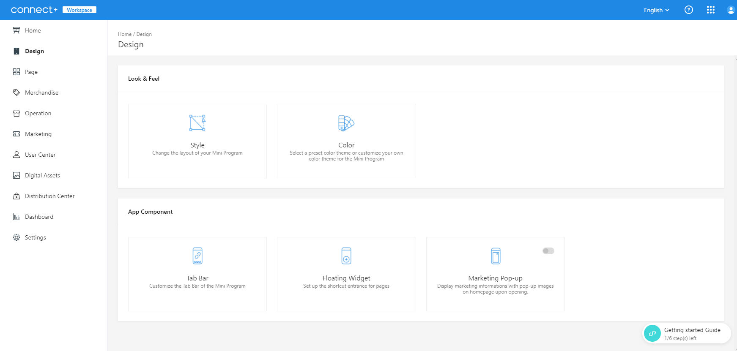Click '1/6 step(s) left' text
Image resolution: width=737 pixels, height=351 pixels.
680,338
